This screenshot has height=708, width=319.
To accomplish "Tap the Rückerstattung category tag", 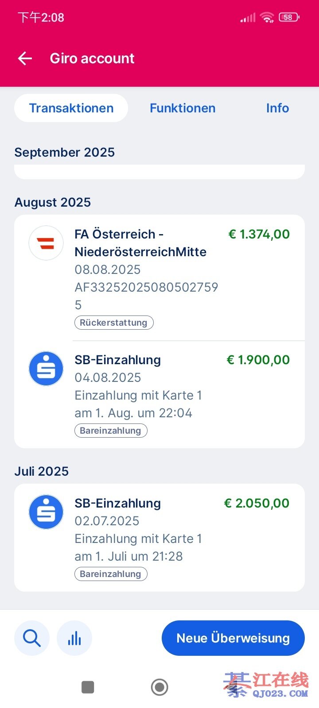I will tap(114, 323).
